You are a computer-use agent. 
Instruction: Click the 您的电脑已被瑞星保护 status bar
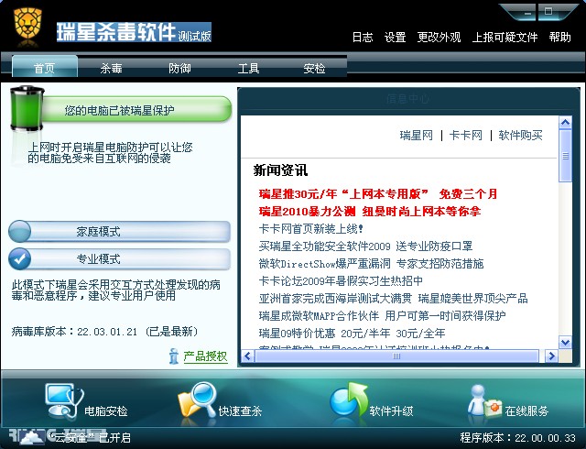[136, 109]
